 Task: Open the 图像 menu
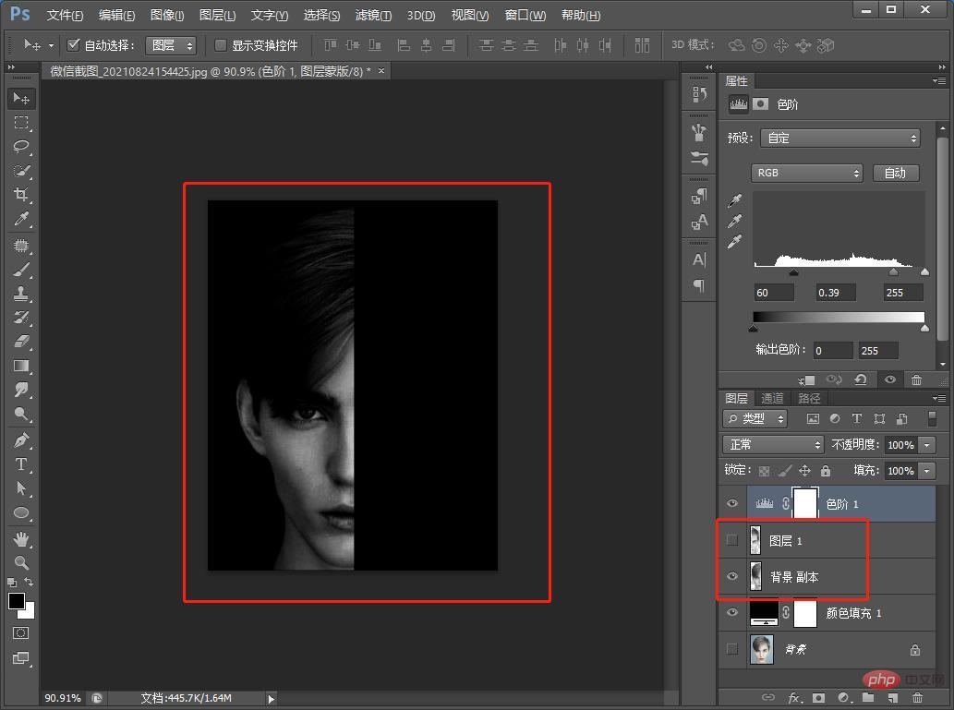pyautogui.click(x=167, y=15)
